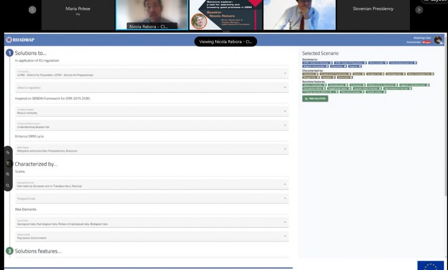Remove the 'Hydrological risks' chip
The width and height of the screenshot is (448, 270).
pos(403,74)
